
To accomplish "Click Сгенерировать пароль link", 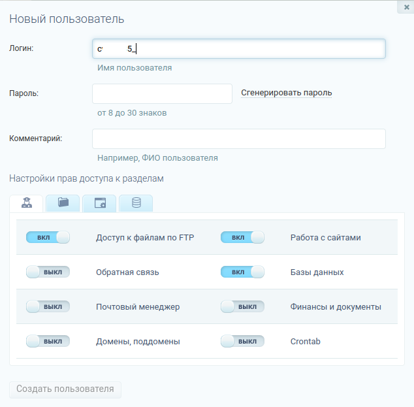I will tap(287, 93).
